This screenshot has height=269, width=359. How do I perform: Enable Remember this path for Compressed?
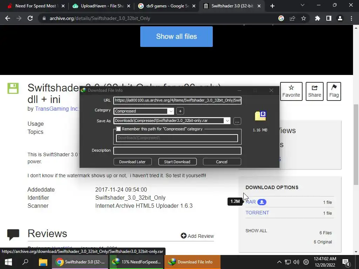point(118,129)
